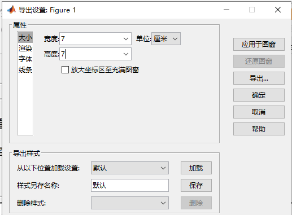Click the 保存 save style button
This screenshot has width=292, height=215.
(196, 186)
